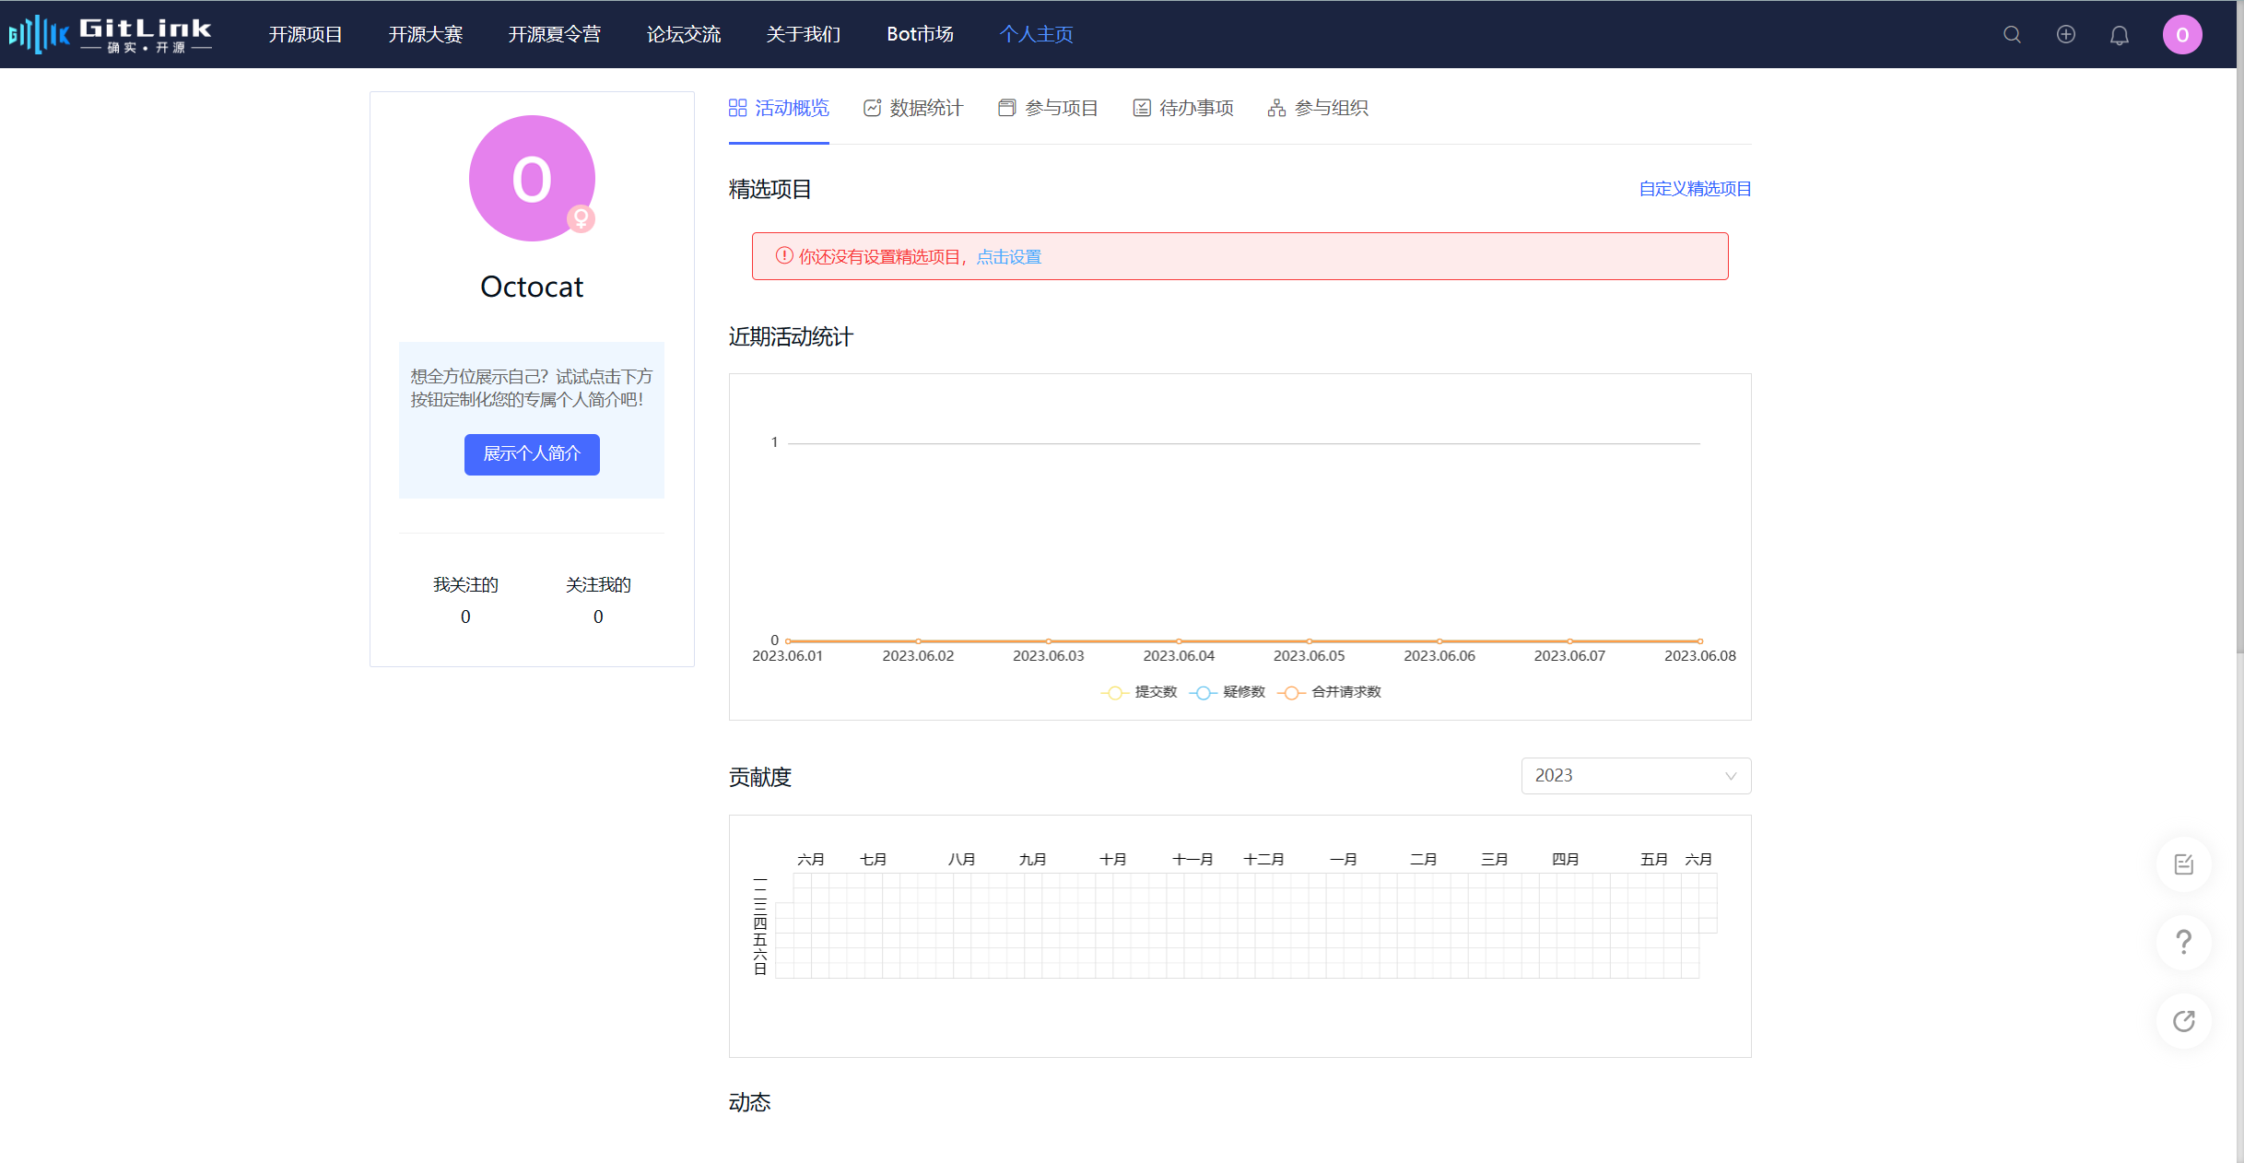
Task: Open the search icon in header
Action: 2012,35
